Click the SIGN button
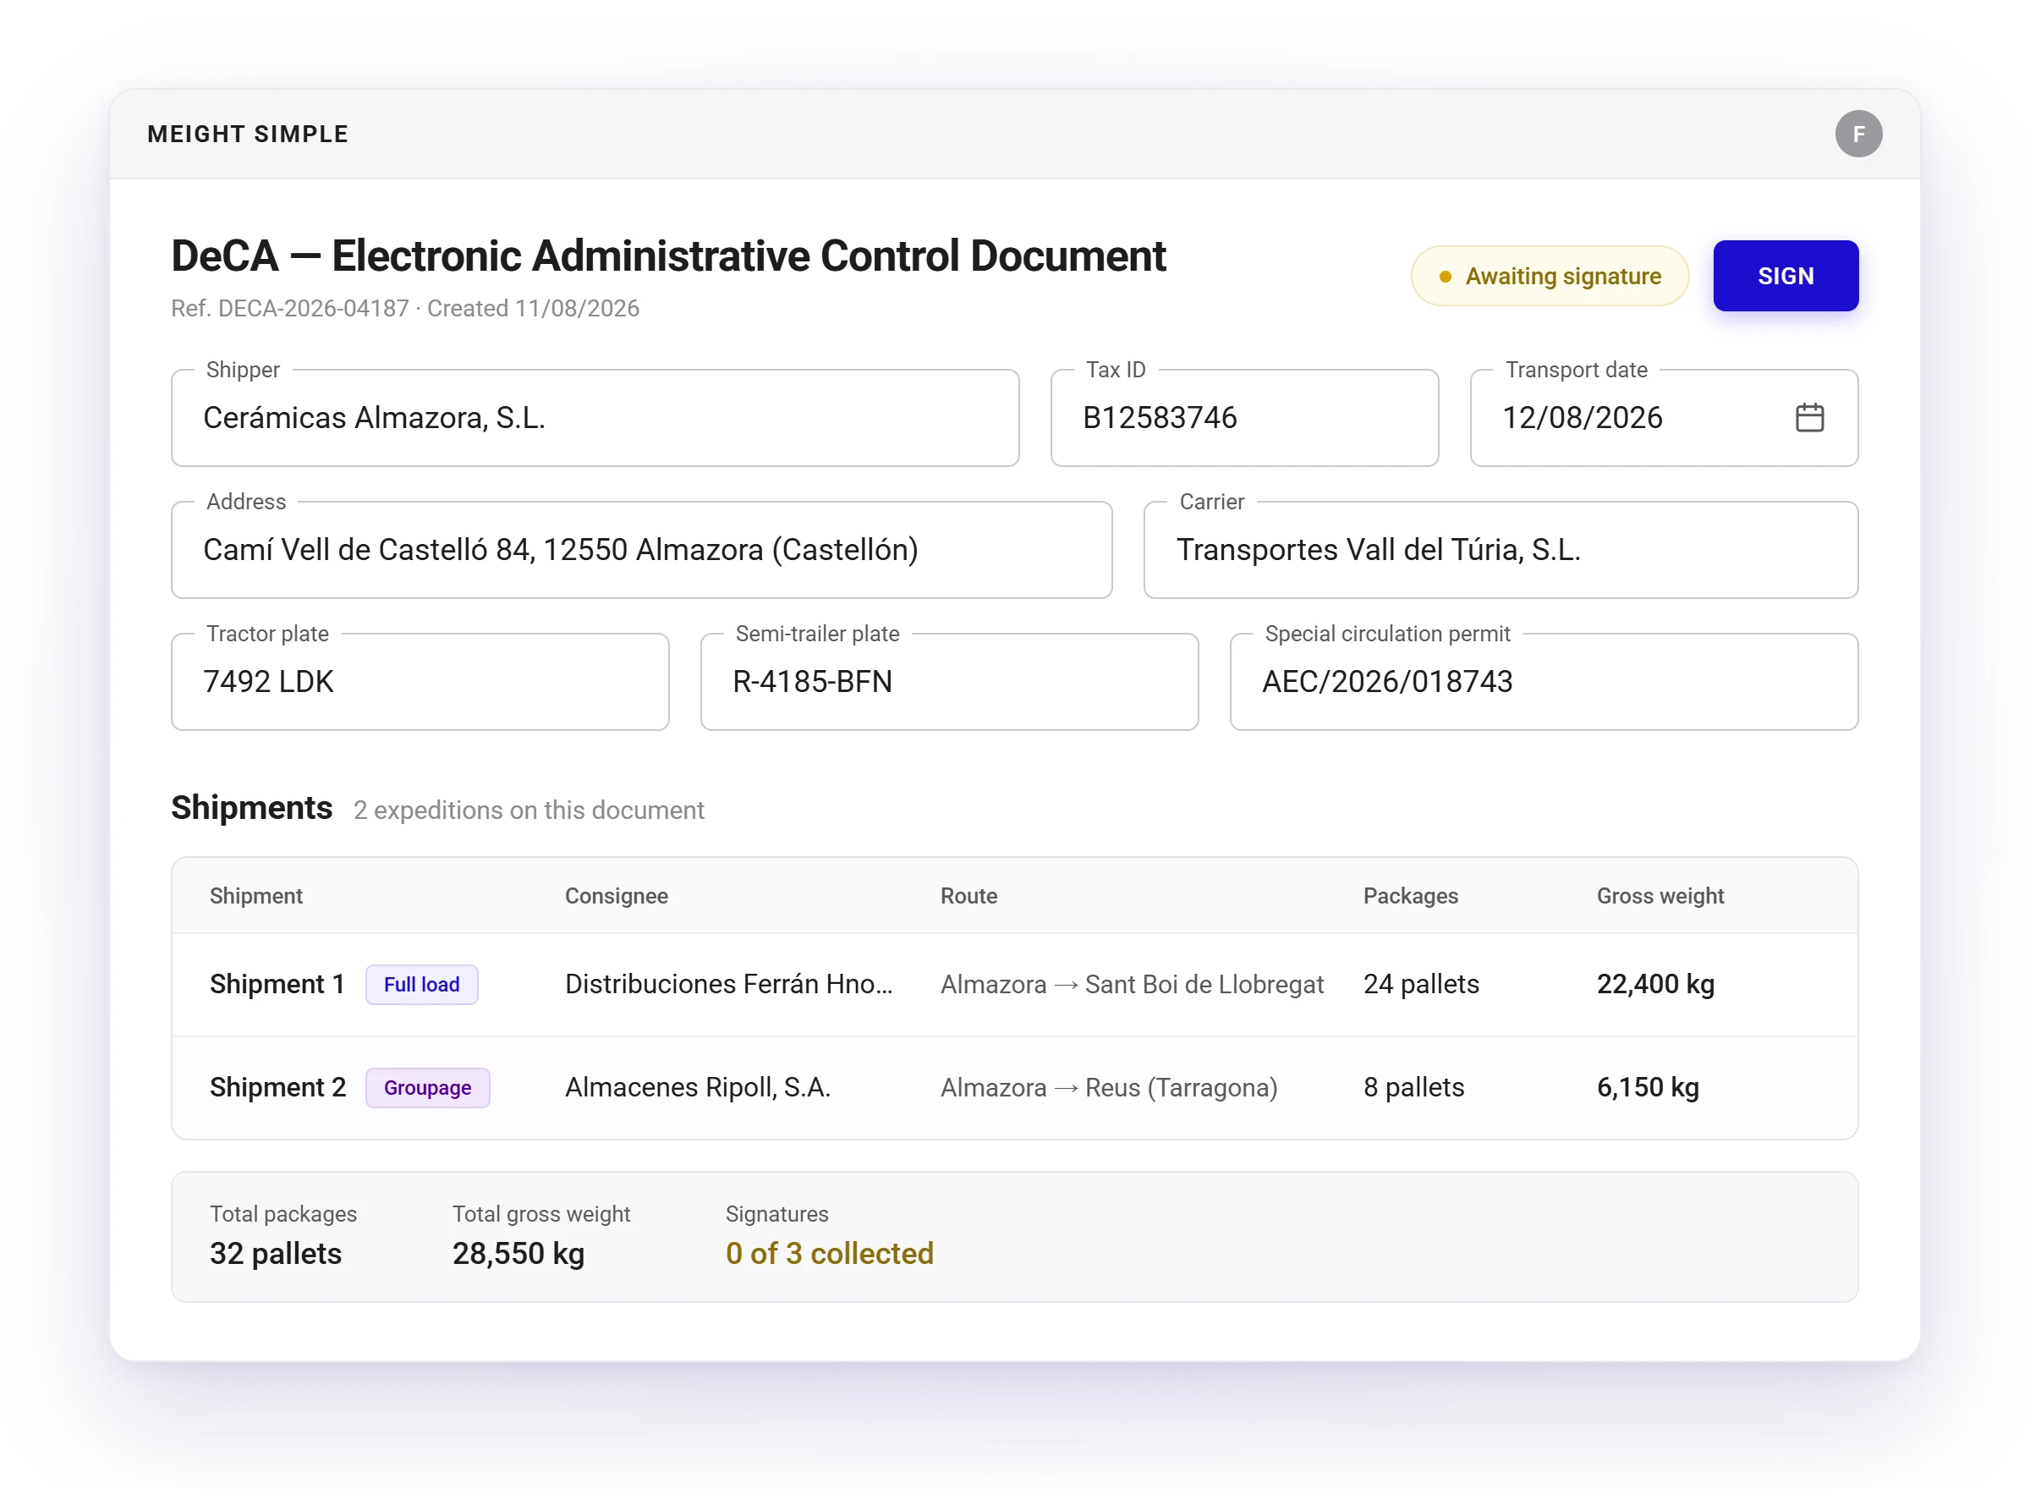The height and width of the screenshot is (1489, 2030). pyautogui.click(x=1785, y=276)
